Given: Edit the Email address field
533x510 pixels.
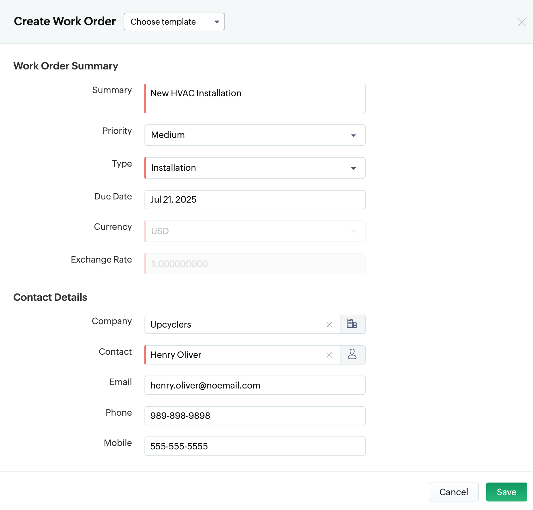Looking at the screenshot, I should (x=255, y=385).
